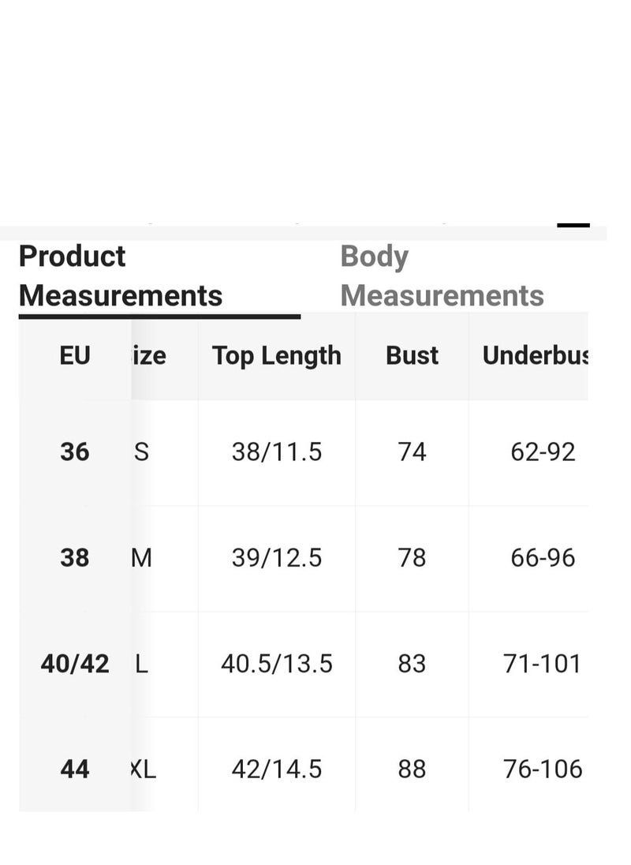Open the Body Measurements tab
631x865 pixels.
pos(442,275)
